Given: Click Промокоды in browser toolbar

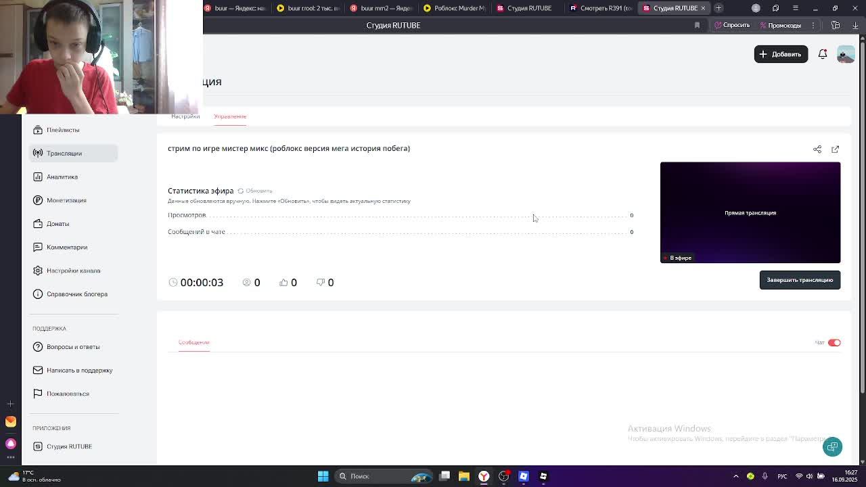Looking at the screenshot, I should pyautogui.click(x=780, y=25).
